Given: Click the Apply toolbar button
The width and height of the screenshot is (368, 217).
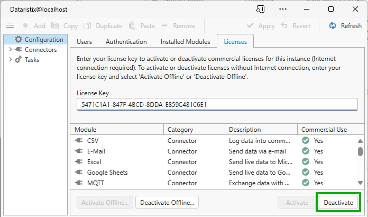Looking at the screenshot, I should tap(261, 25).
